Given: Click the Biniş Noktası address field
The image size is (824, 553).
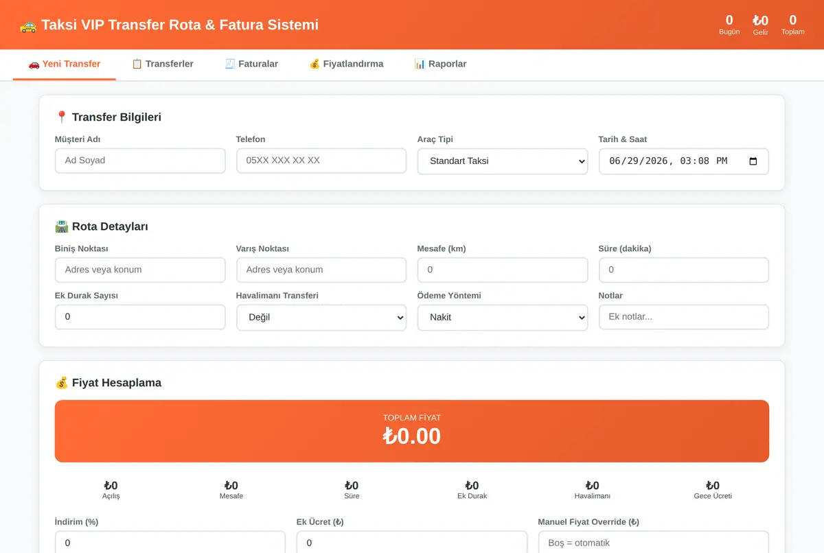Looking at the screenshot, I should point(140,270).
